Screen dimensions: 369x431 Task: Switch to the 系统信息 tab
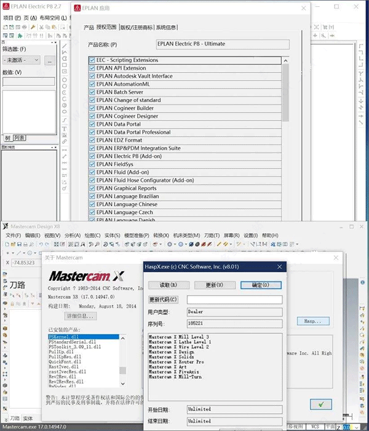pyautogui.click(x=166, y=27)
